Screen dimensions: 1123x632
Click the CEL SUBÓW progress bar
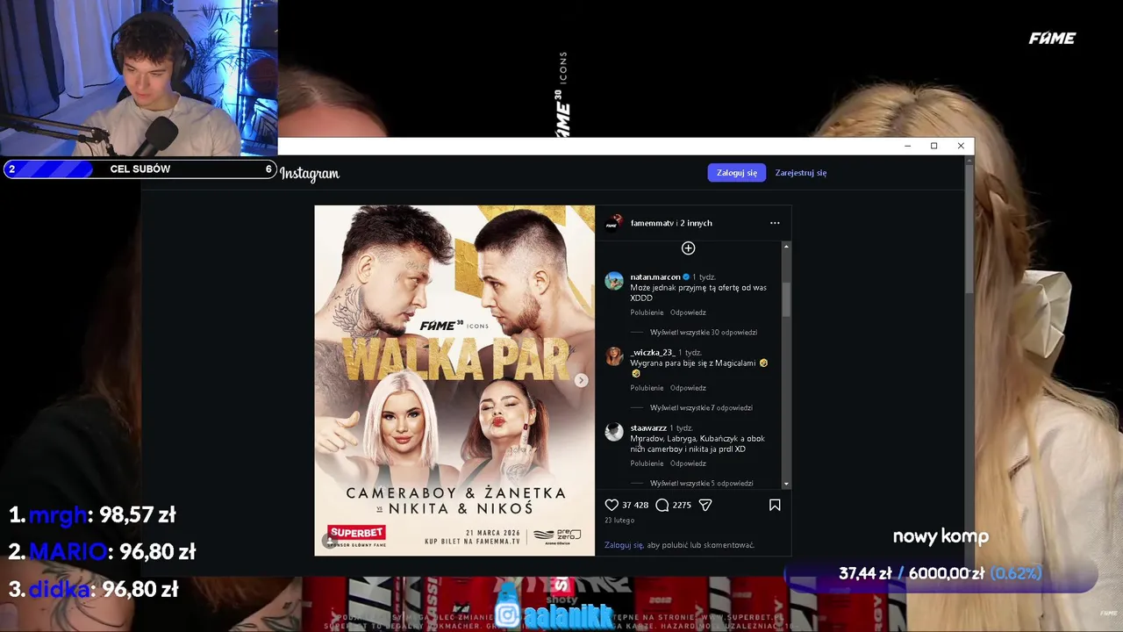139,169
